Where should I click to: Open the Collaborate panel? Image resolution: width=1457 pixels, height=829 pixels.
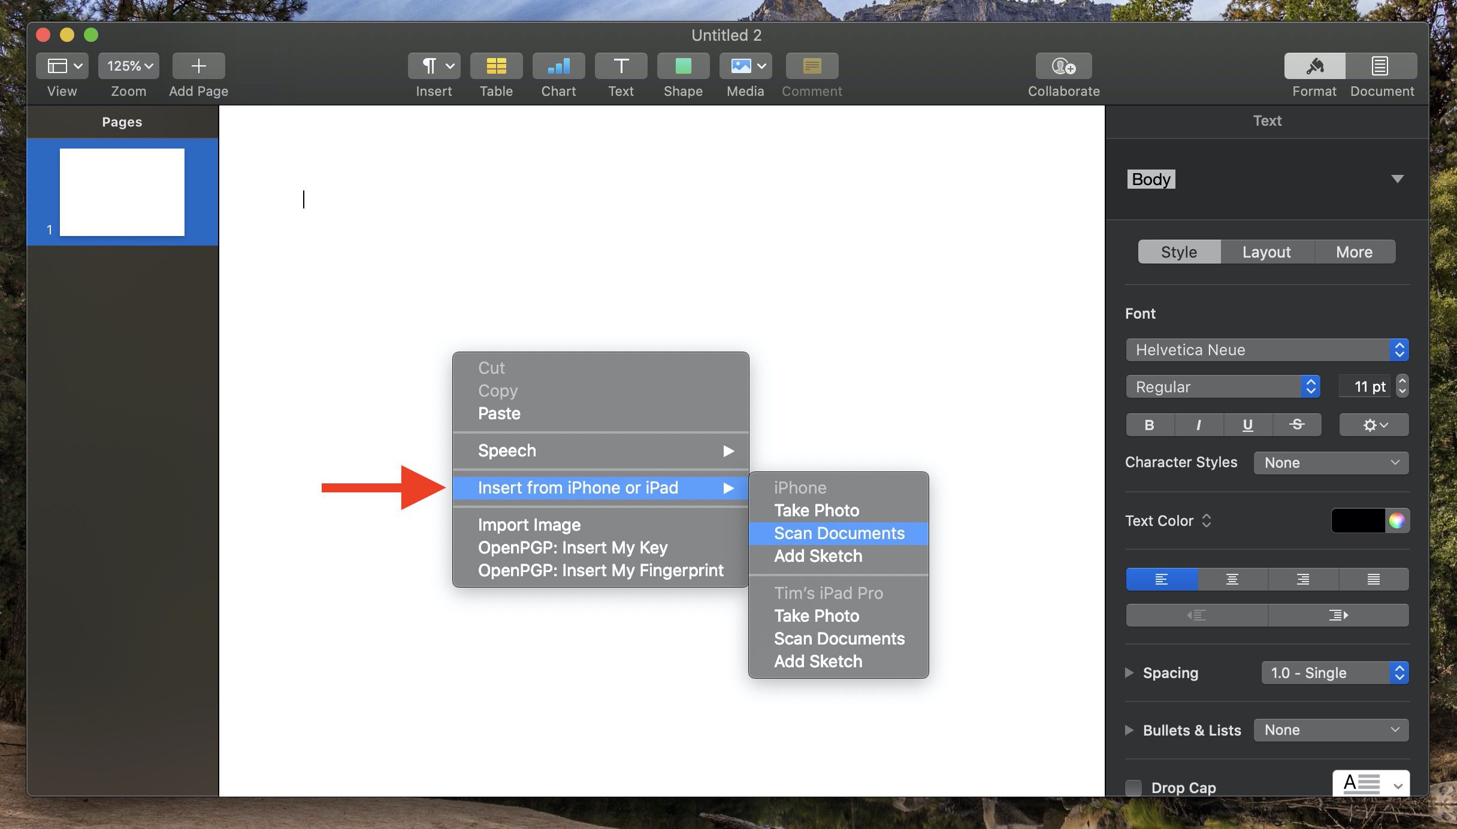[1063, 66]
